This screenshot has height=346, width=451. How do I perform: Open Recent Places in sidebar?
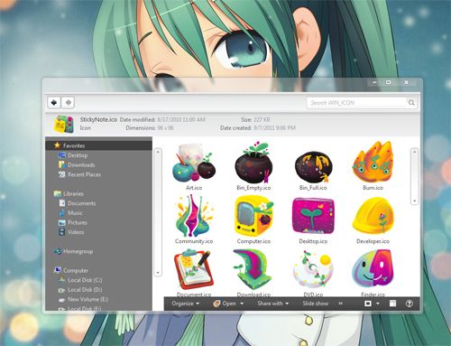click(x=84, y=174)
